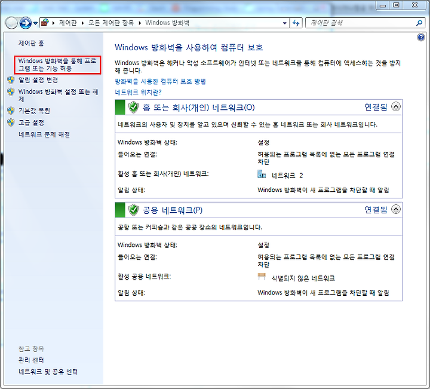Open the recent pages dropdown arrow
The width and height of the screenshot is (430, 389).
pos(35,23)
